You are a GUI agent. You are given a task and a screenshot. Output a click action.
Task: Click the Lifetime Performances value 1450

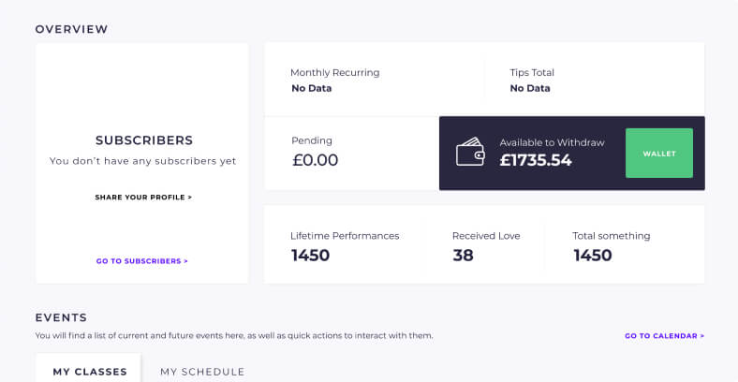point(311,255)
